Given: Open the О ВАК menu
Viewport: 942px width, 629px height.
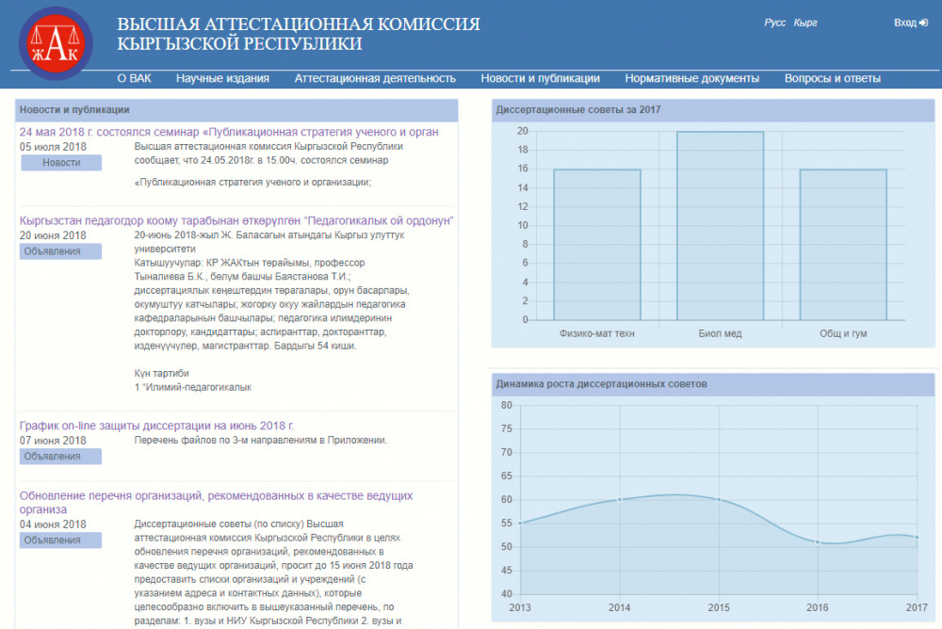Looking at the screenshot, I should coord(134,78).
